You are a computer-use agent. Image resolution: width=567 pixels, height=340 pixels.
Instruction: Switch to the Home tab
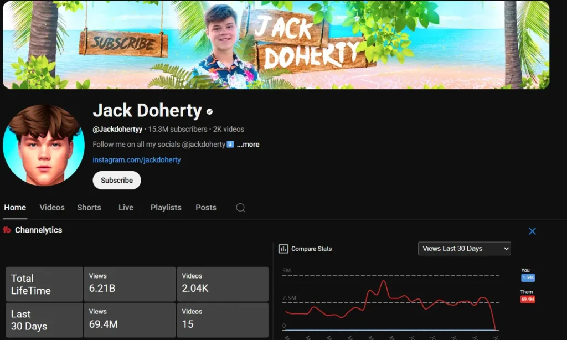(15, 208)
